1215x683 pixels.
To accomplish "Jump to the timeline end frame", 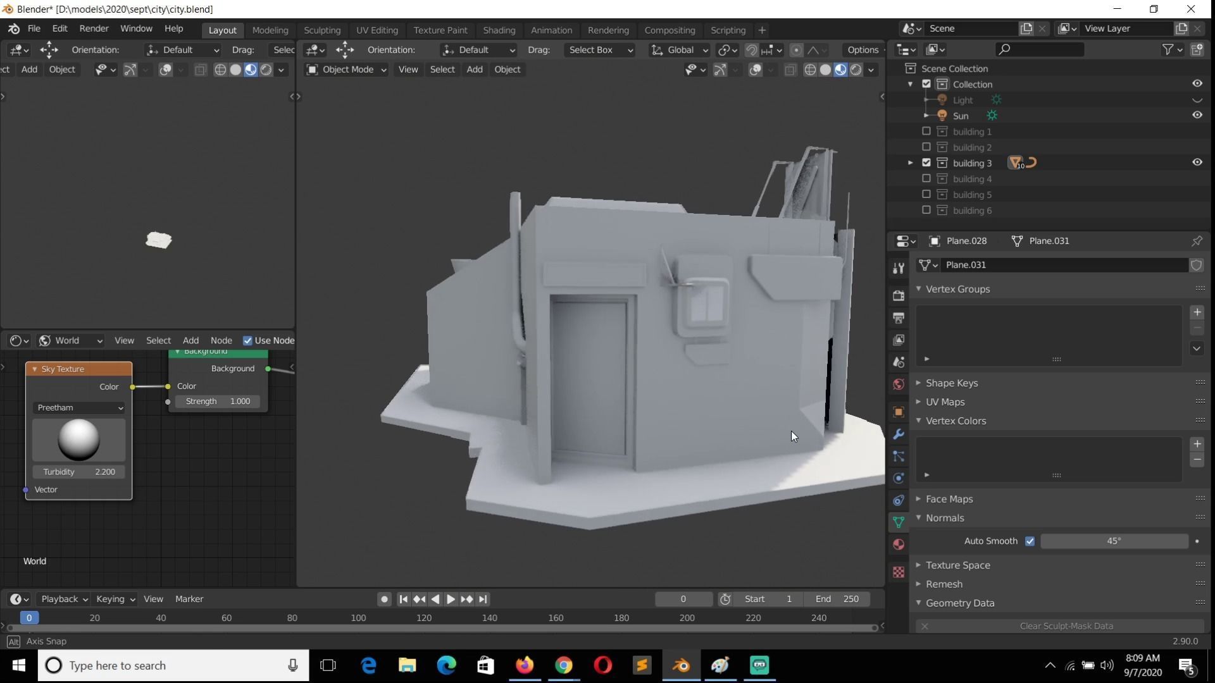I will 483,599.
